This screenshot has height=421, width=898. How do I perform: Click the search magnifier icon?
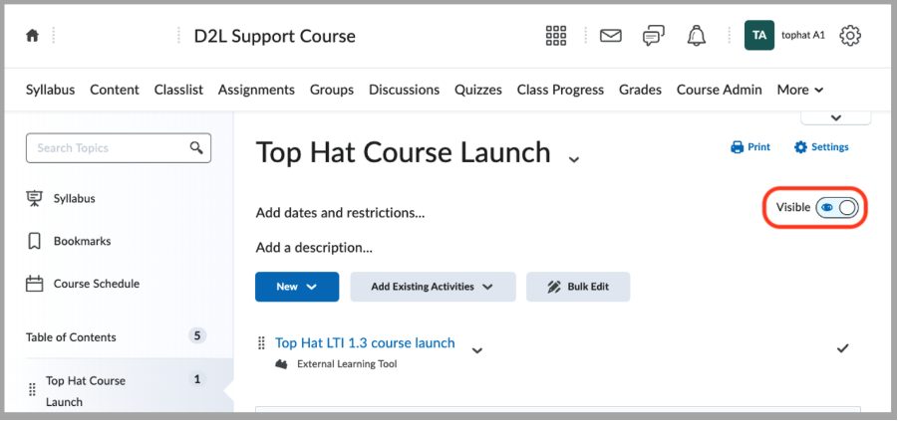pyautogui.click(x=196, y=147)
